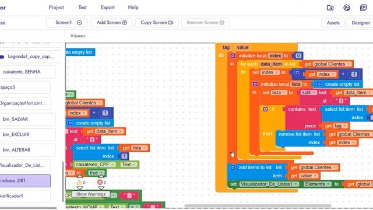Click the docs library icon in the header
This screenshot has height=210, width=373.
click(x=363, y=8)
